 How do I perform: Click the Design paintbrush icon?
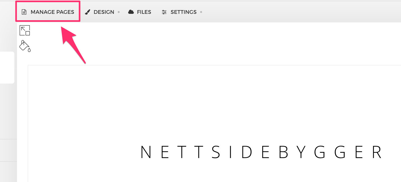[x=88, y=12]
